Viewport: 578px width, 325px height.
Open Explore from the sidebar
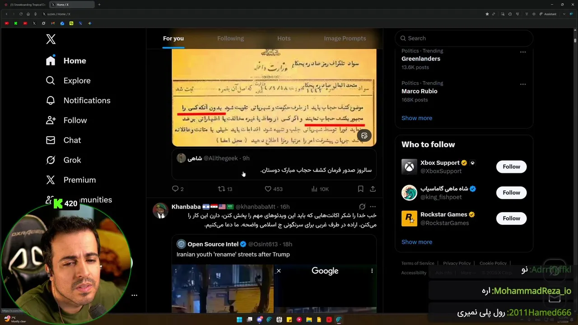68,80
